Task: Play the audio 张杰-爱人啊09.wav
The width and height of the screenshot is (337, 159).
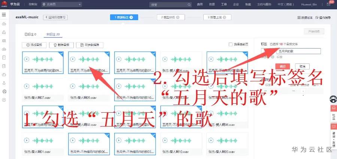Action: pyautogui.click(x=73, y=86)
